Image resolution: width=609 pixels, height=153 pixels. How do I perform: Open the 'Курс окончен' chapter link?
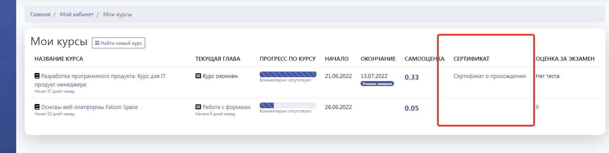tap(220, 76)
